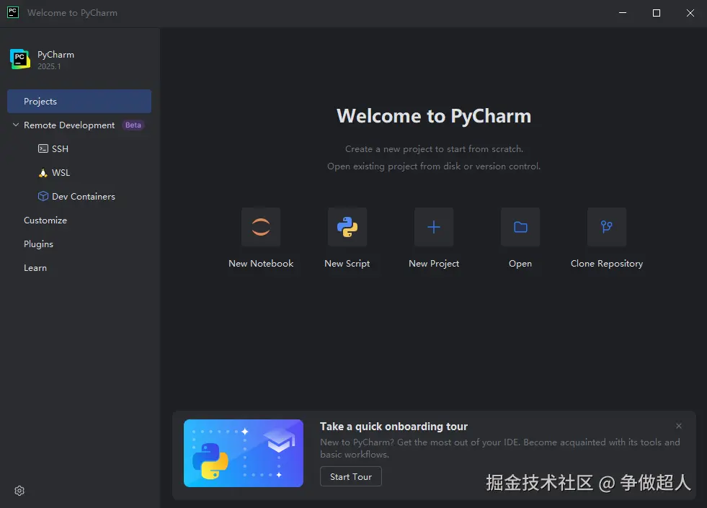The image size is (707, 508).
Task: Click the New Notebook Jupyter icon
Action: [x=261, y=227]
